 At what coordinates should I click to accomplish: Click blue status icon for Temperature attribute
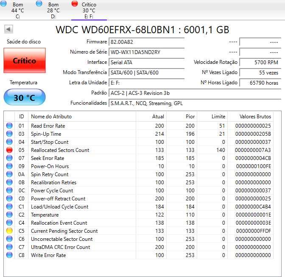tap(9, 214)
